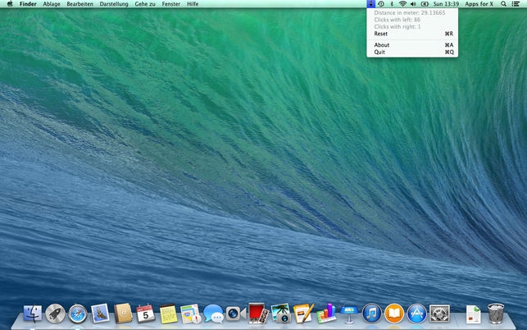
Task: Open the Time Machine status icon
Action: (x=381, y=4)
